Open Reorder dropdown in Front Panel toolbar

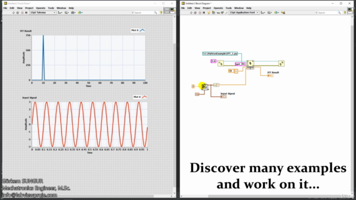pyautogui.click(x=80, y=13)
